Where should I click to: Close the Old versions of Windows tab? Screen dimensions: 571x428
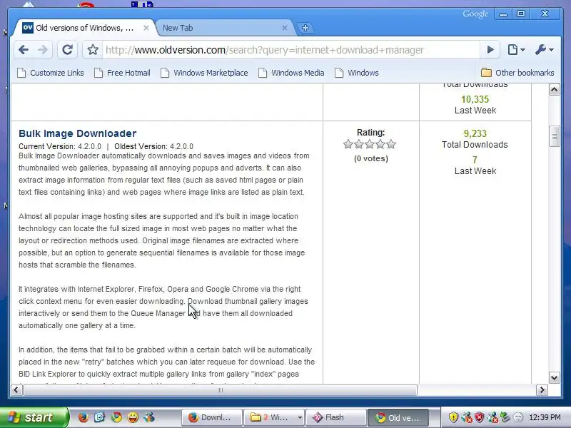(x=146, y=28)
